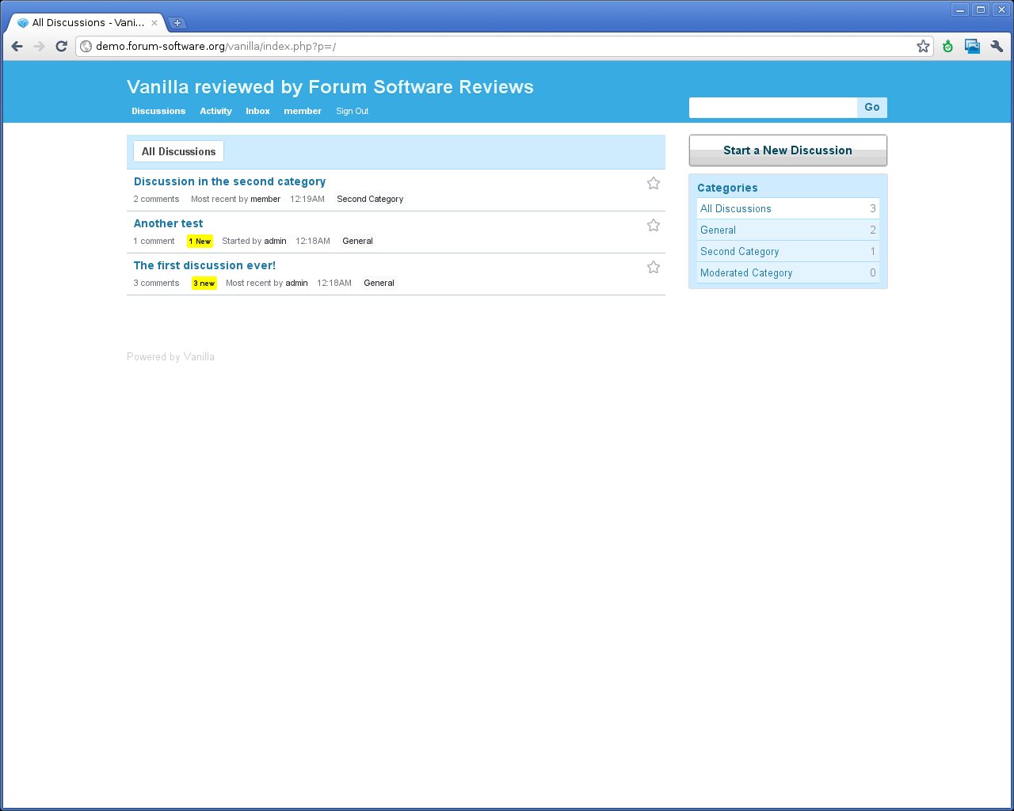Select General in the Categories panel
Image resolution: width=1014 pixels, height=811 pixels.
tap(788, 230)
